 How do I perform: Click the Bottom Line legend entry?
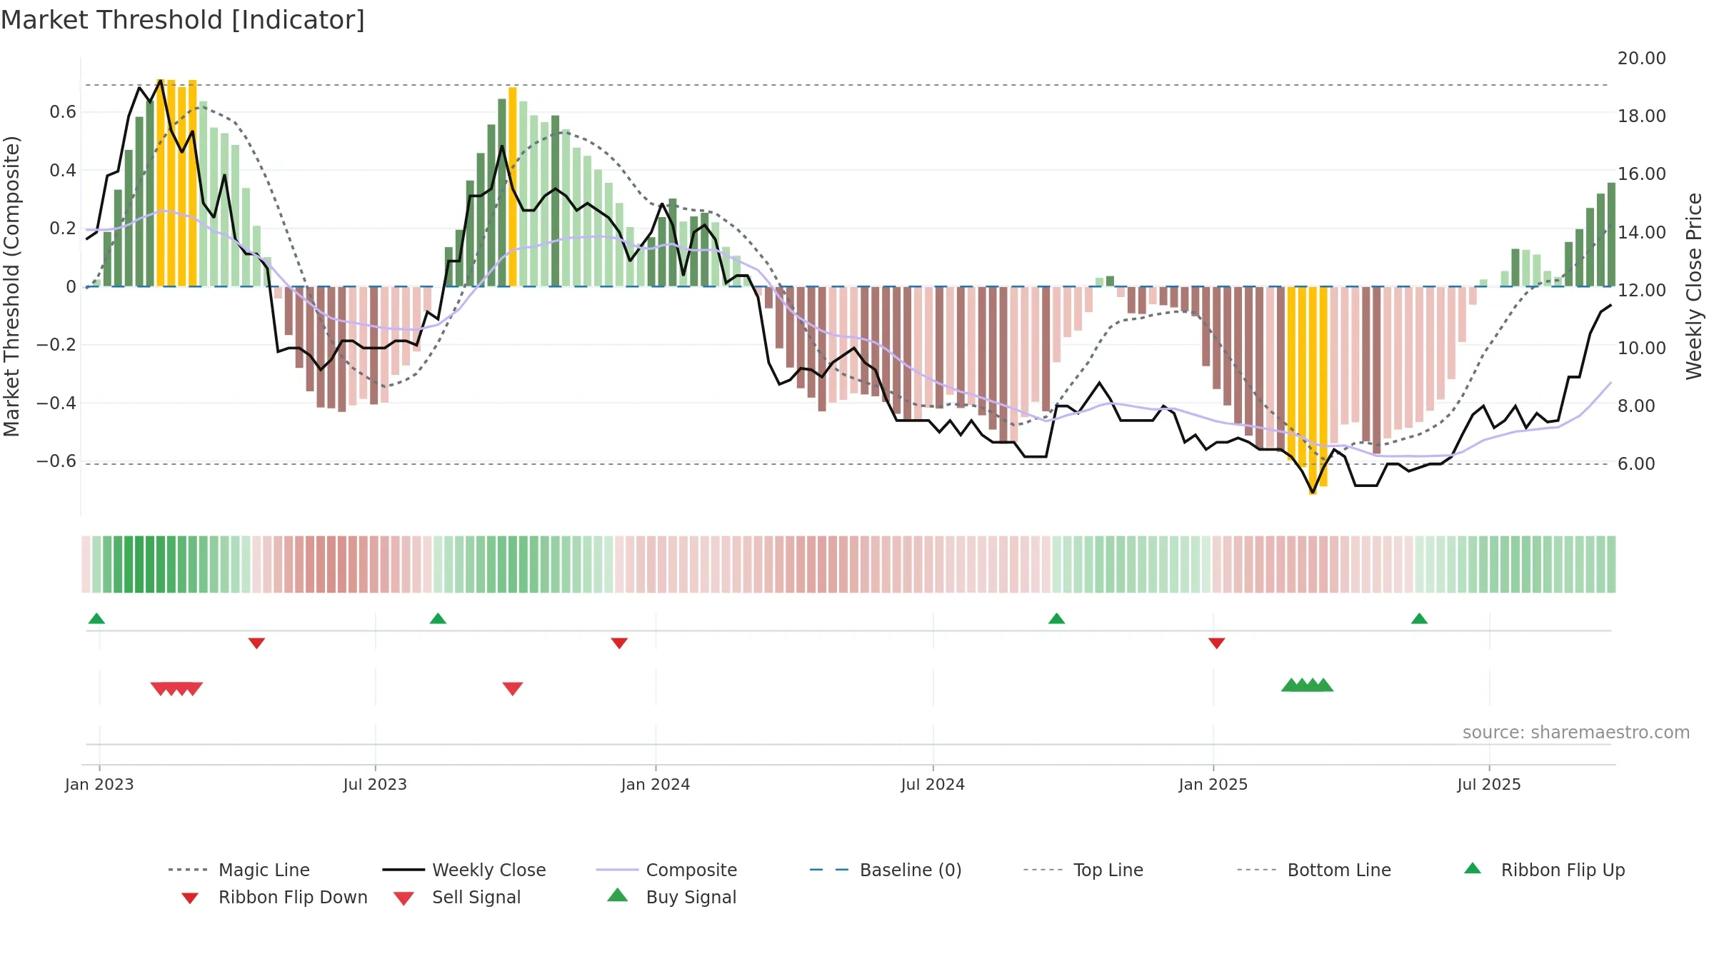(1314, 870)
